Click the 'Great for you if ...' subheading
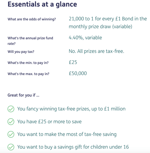 click(24, 95)
